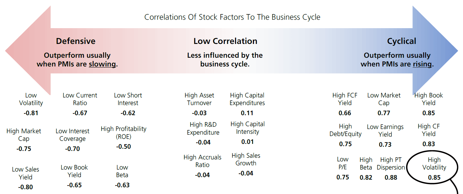The width and height of the screenshot is (463, 194).
Task: Click the High PT Dispersion value 0.88
Action: [391, 177]
